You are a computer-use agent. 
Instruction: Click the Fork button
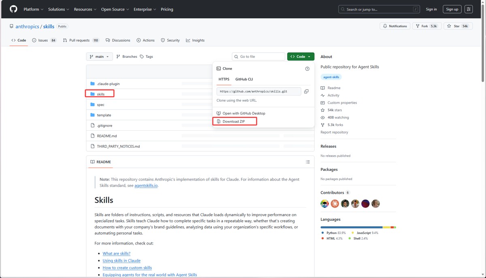[427, 26]
